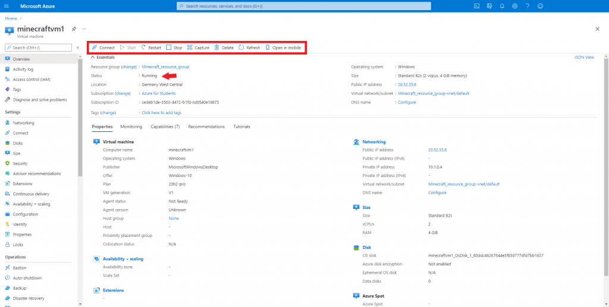The height and width of the screenshot is (307, 609).
Task: Collapse the Essentials section
Action: (x=93, y=57)
